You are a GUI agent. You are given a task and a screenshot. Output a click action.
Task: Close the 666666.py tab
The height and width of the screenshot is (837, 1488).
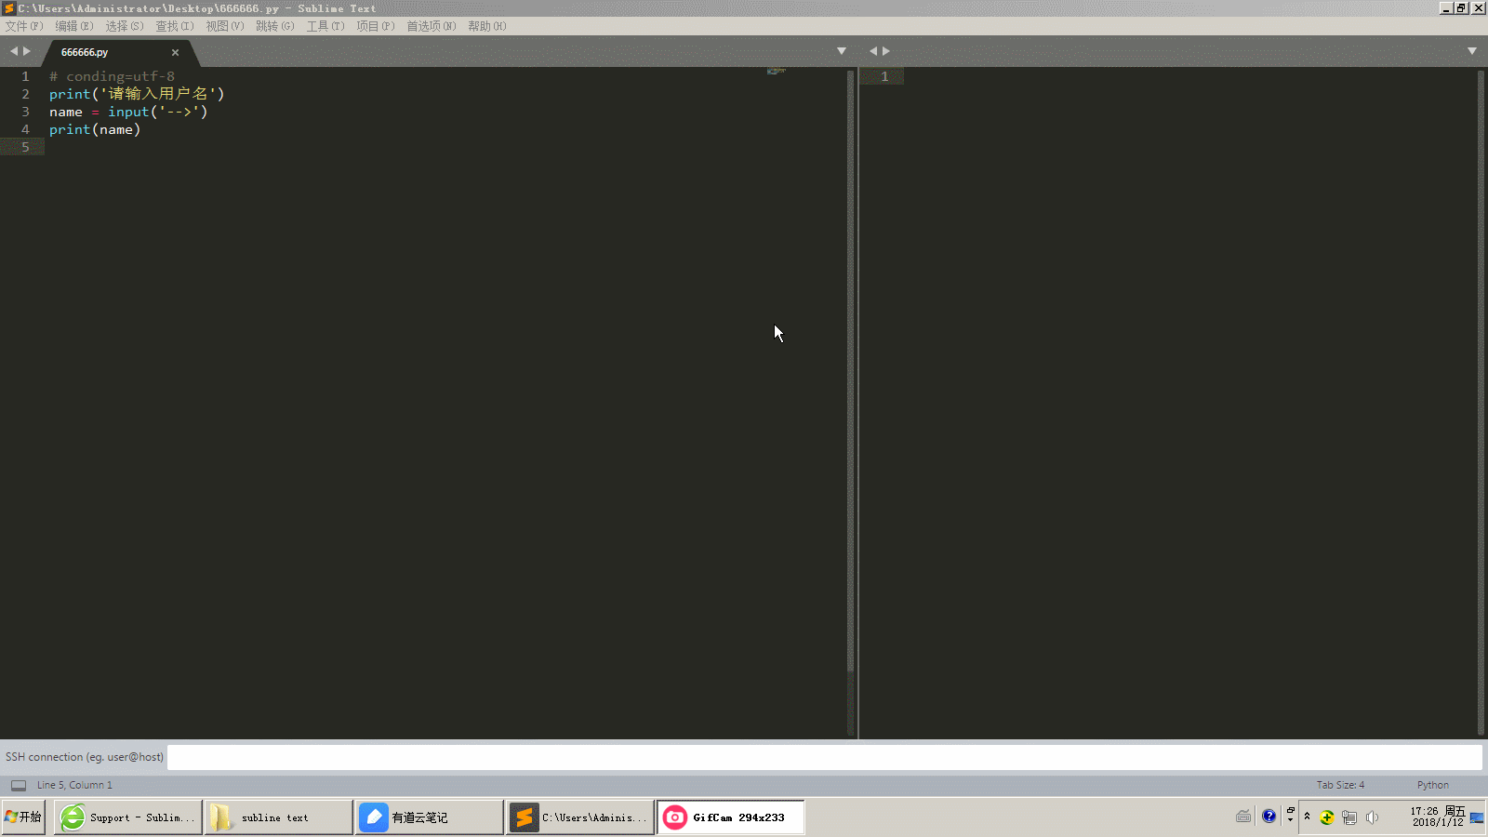pyautogui.click(x=175, y=52)
